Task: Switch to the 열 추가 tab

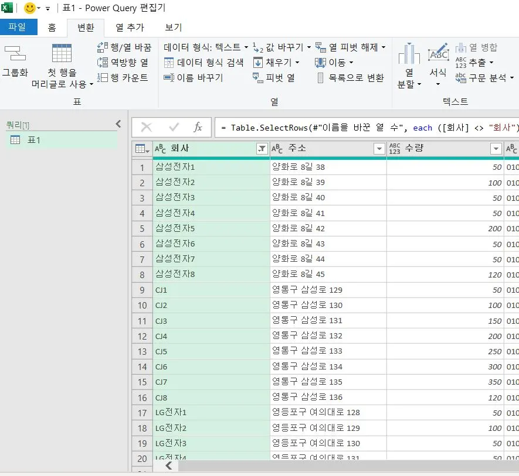Action: [x=130, y=28]
